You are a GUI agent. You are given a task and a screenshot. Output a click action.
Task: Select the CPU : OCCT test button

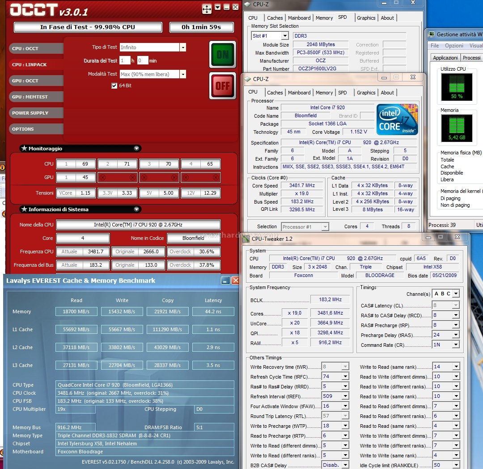[36, 48]
